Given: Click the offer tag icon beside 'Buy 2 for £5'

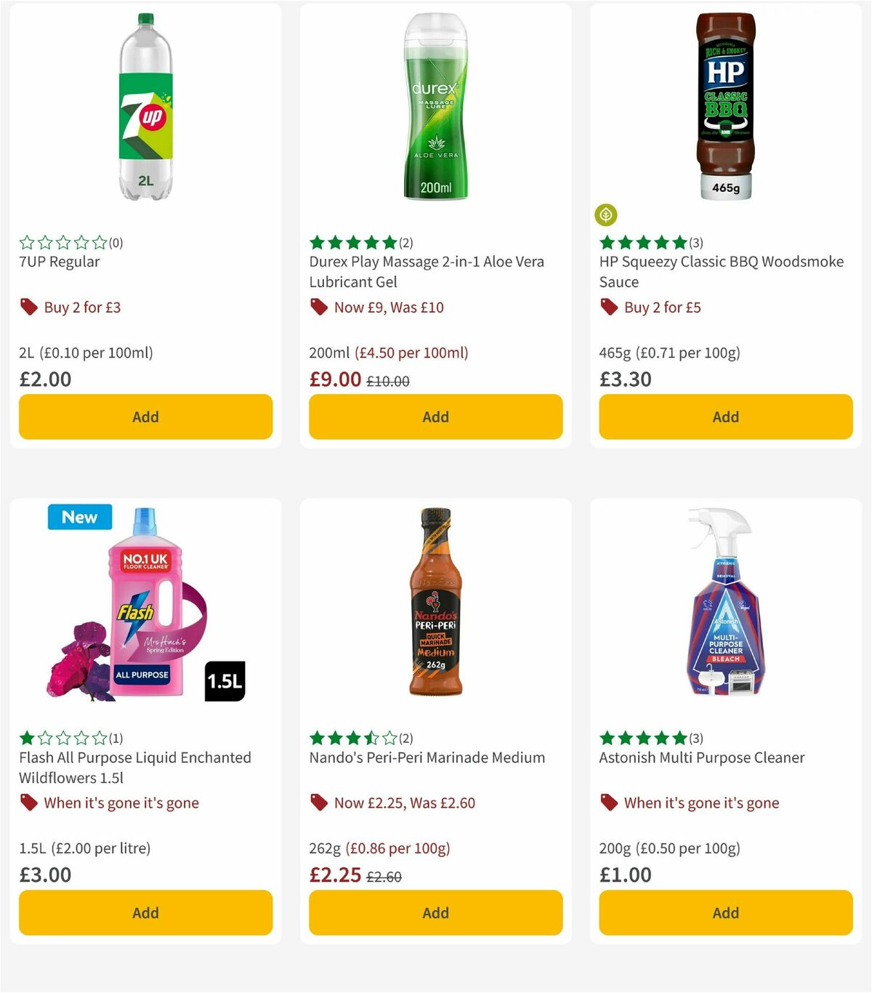Looking at the screenshot, I should click(609, 307).
